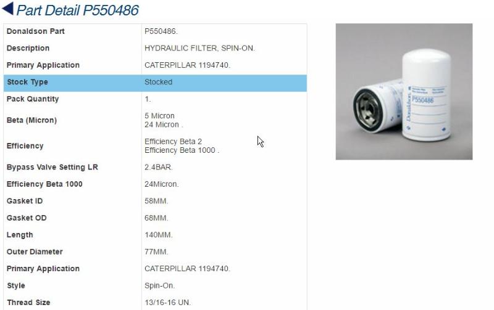Screen dimensions: 494x310
Task: Click the Outer Diameter label
Action: [35, 252]
